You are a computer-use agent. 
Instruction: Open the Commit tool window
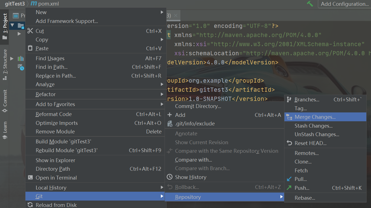(x=5, y=101)
